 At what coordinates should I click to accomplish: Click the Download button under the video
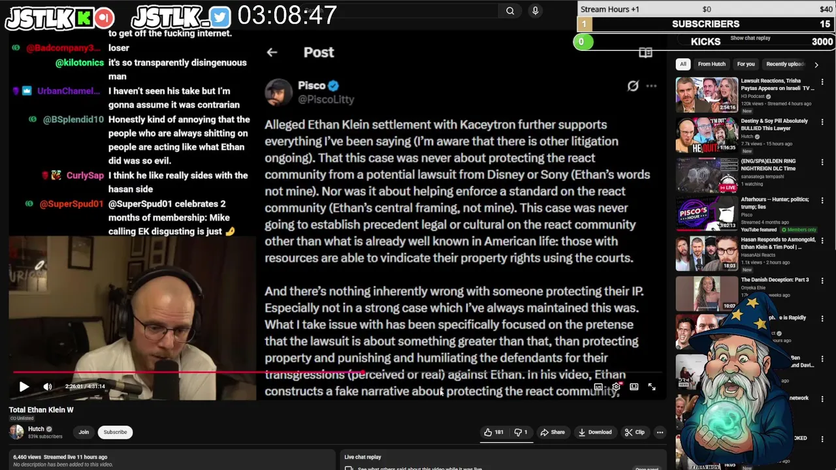tap(595, 432)
